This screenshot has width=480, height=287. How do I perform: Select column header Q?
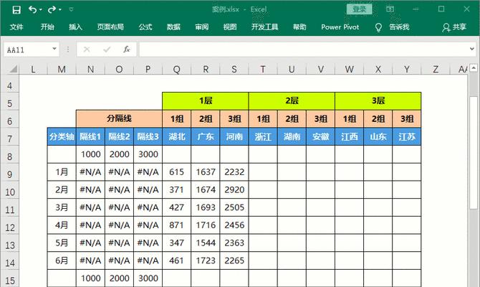coord(177,70)
